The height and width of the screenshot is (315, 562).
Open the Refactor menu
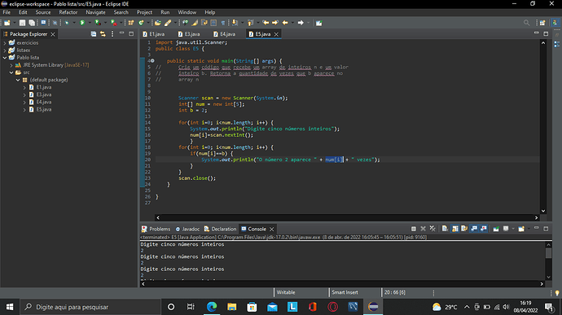point(68,12)
